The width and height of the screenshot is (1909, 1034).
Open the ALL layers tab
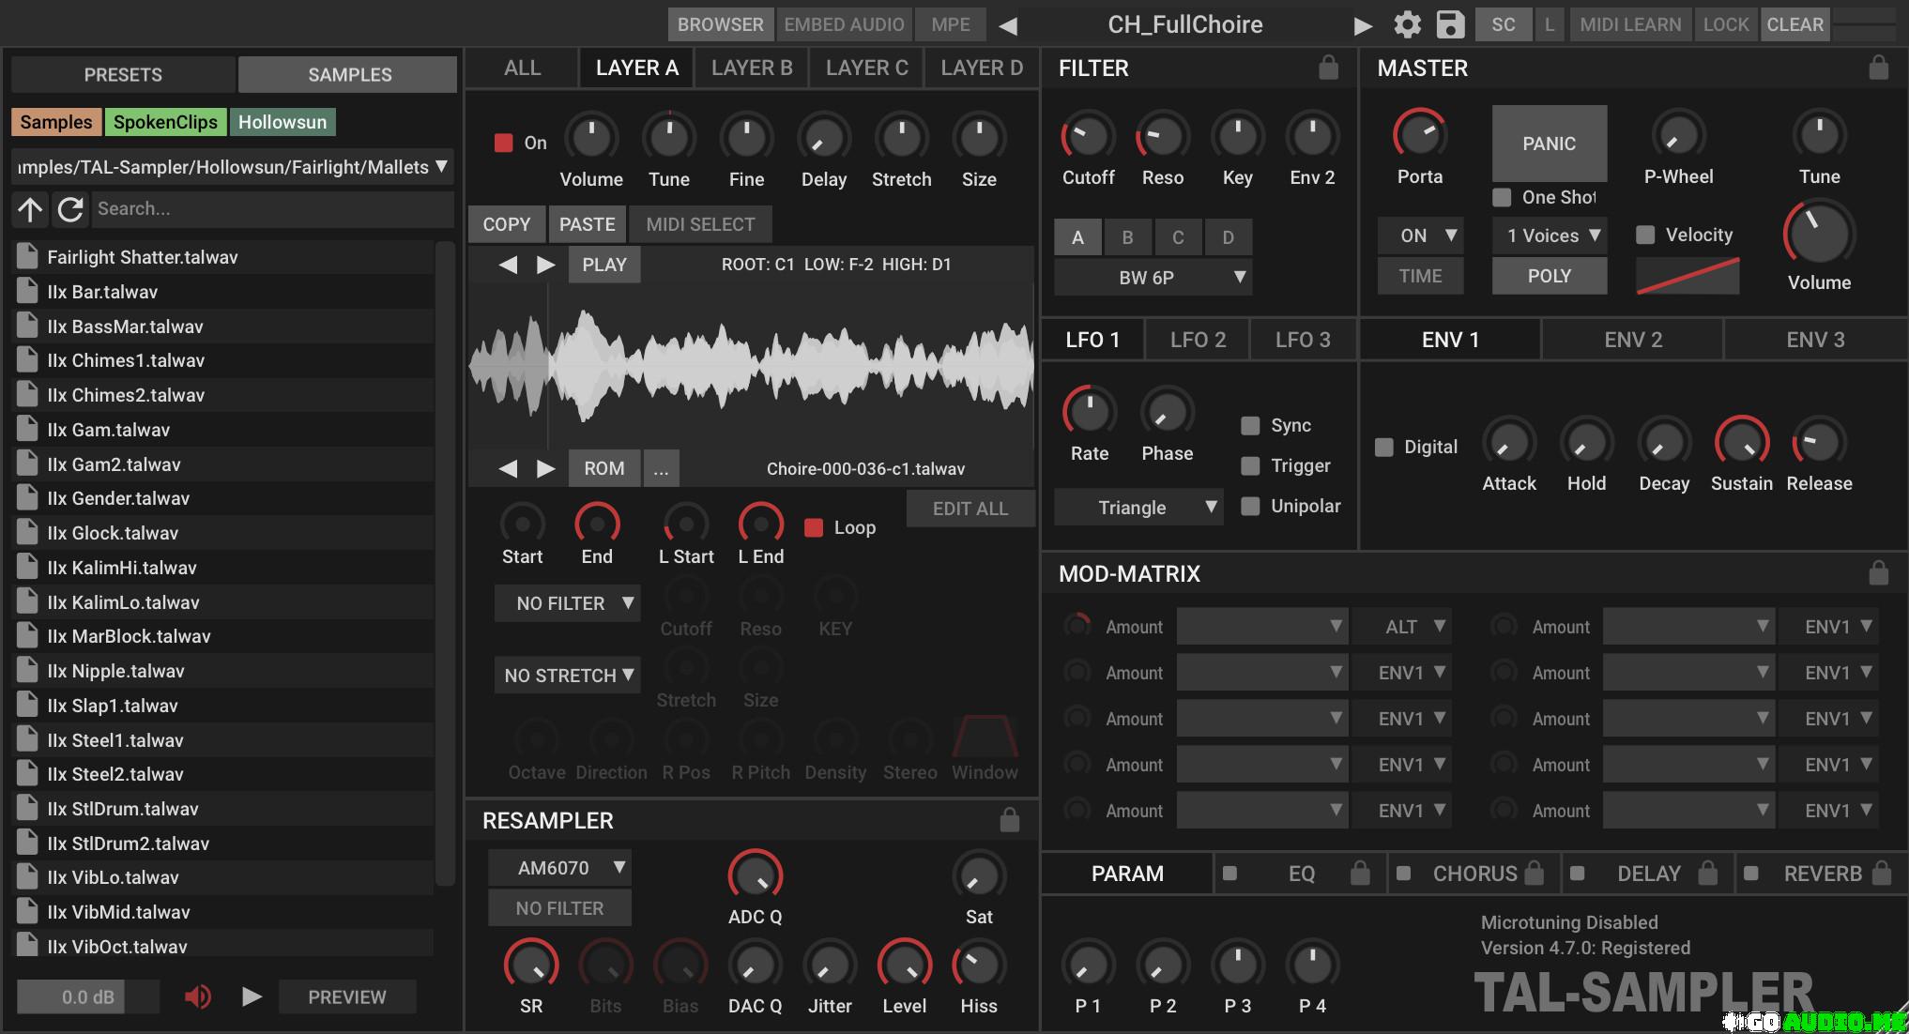(522, 68)
